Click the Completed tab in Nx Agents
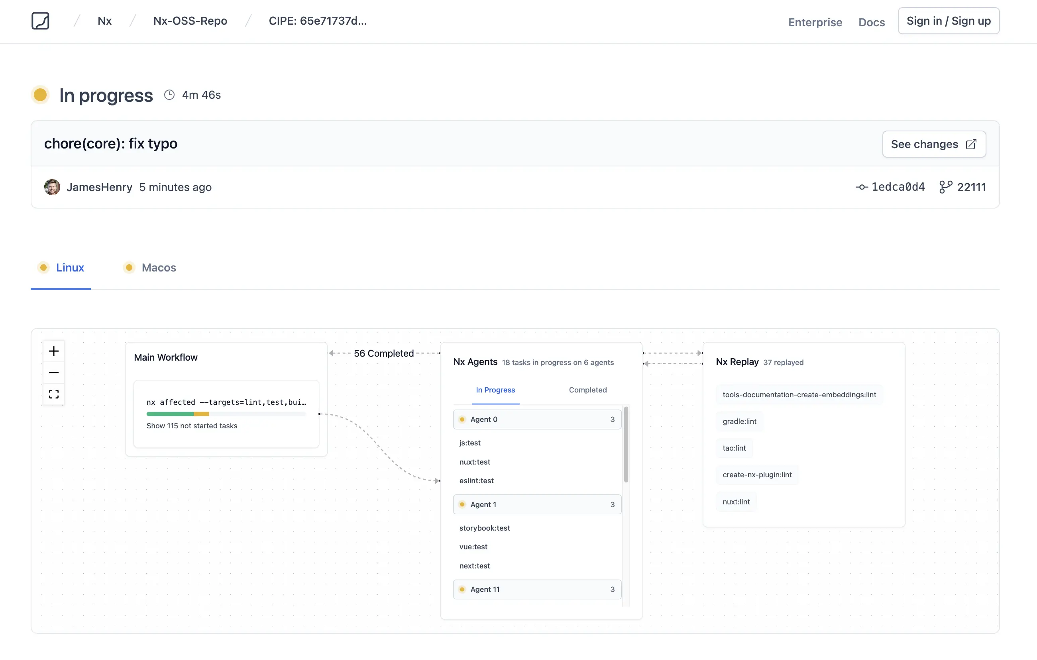 click(x=588, y=390)
